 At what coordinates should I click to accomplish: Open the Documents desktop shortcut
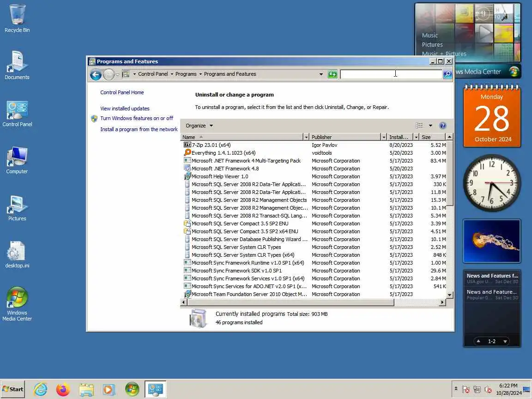pyautogui.click(x=17, y=65)
